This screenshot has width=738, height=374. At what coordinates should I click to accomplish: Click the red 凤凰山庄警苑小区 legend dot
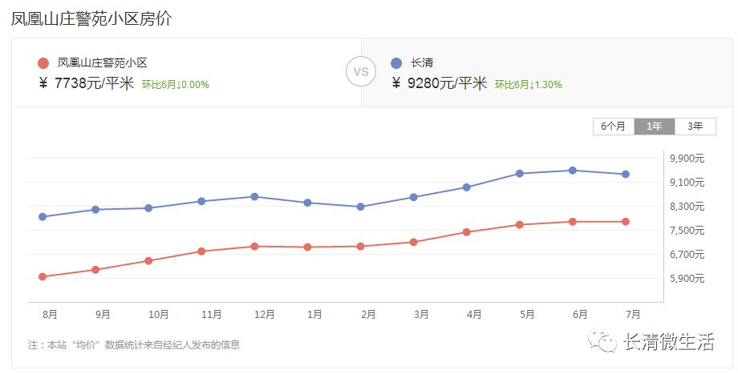coord(43,63)
